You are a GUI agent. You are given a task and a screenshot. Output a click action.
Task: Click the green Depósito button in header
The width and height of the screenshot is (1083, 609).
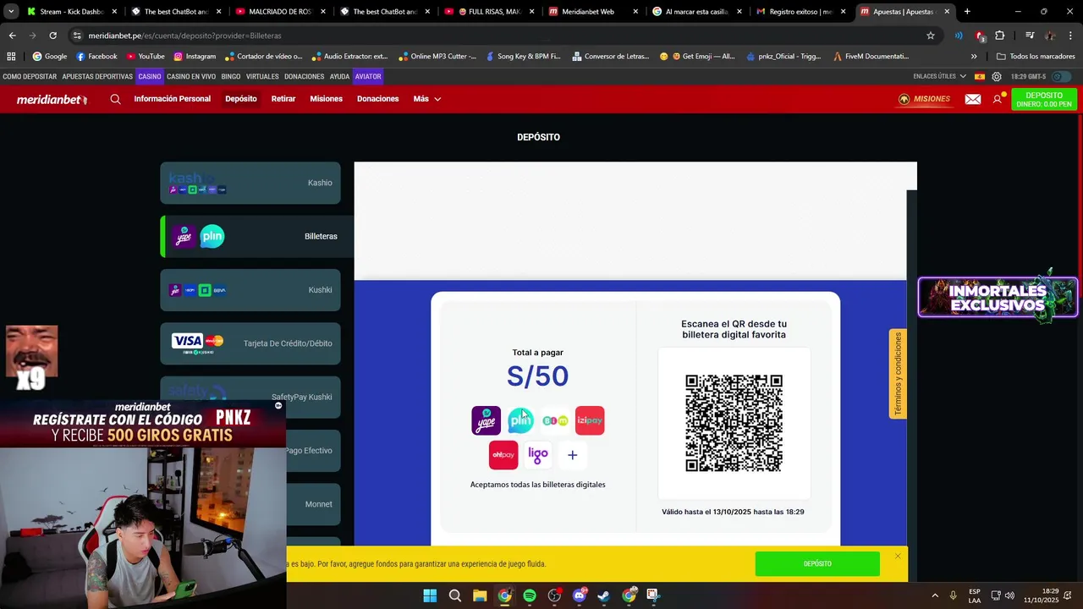(1044, 99)
